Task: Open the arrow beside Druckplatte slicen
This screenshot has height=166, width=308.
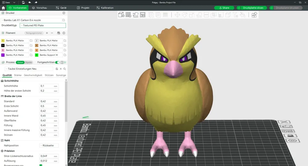Action: coord(239,8)
